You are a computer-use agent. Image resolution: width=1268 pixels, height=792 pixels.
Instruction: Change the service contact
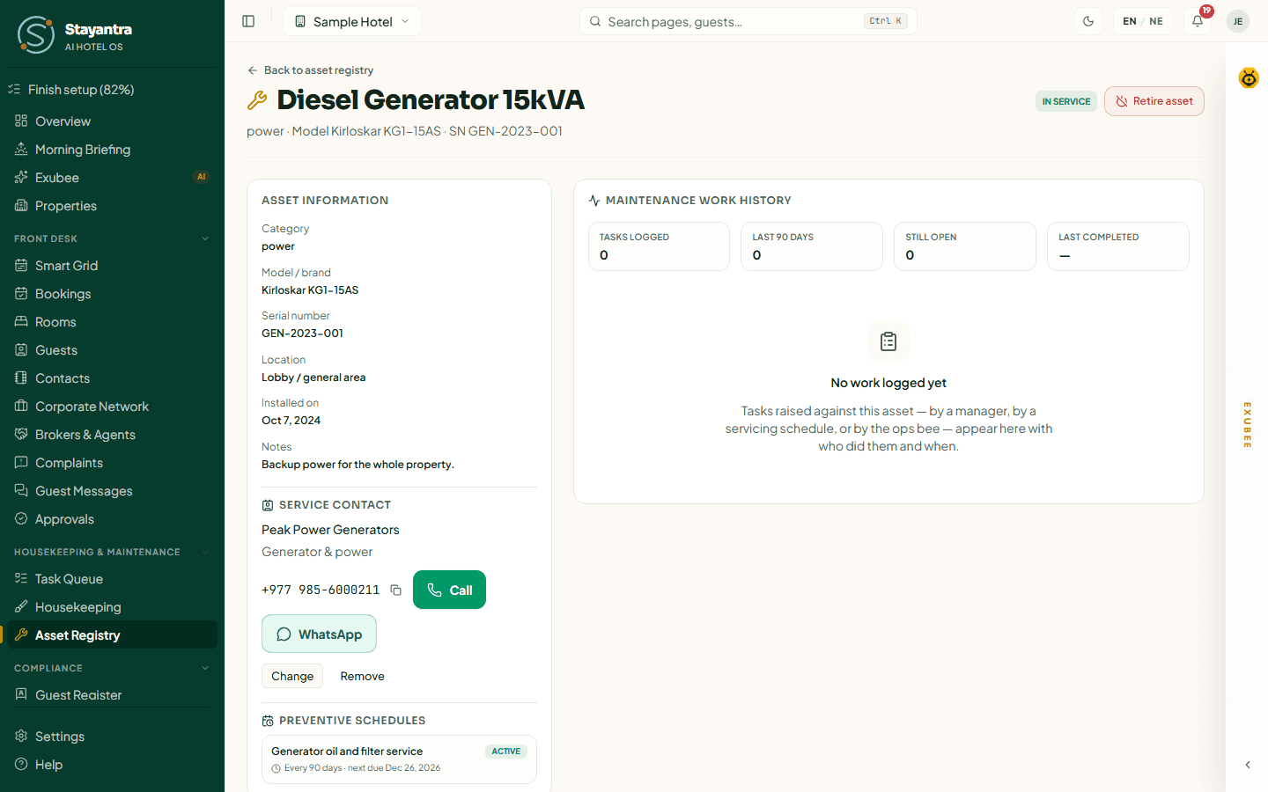pyautogui.click(x=292, y=676)
